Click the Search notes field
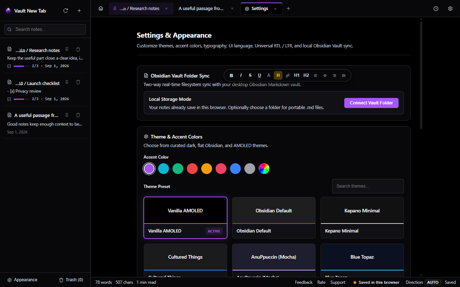460x287 pixels. (x=45, y=29)
